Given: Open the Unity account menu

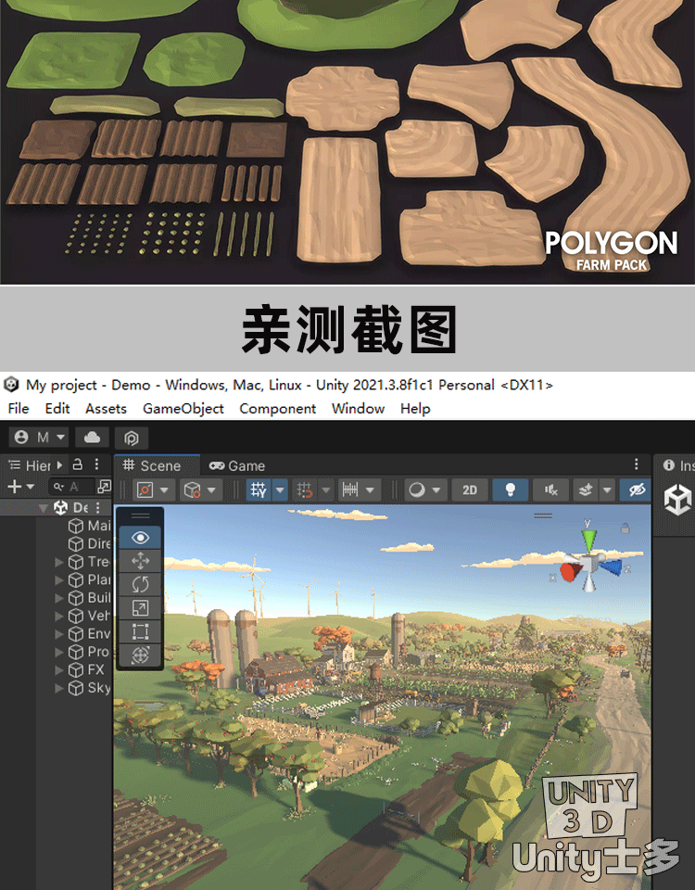Looking at the screenshot, I should tap(39, 437).
